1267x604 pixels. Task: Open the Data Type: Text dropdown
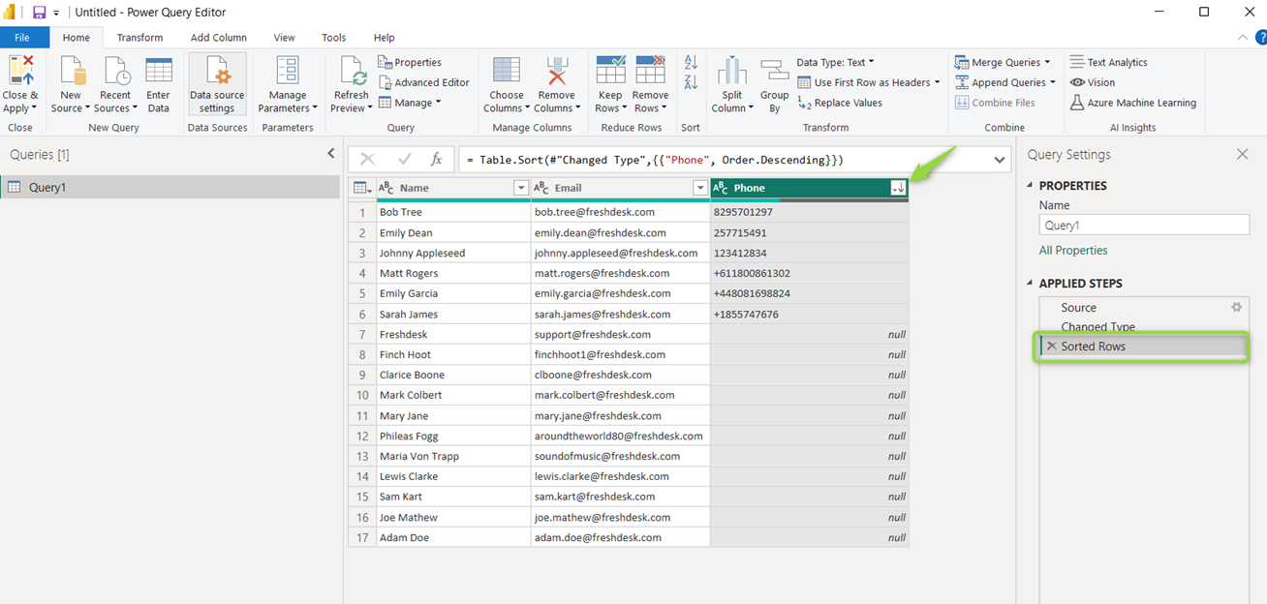tap(835, 62)
